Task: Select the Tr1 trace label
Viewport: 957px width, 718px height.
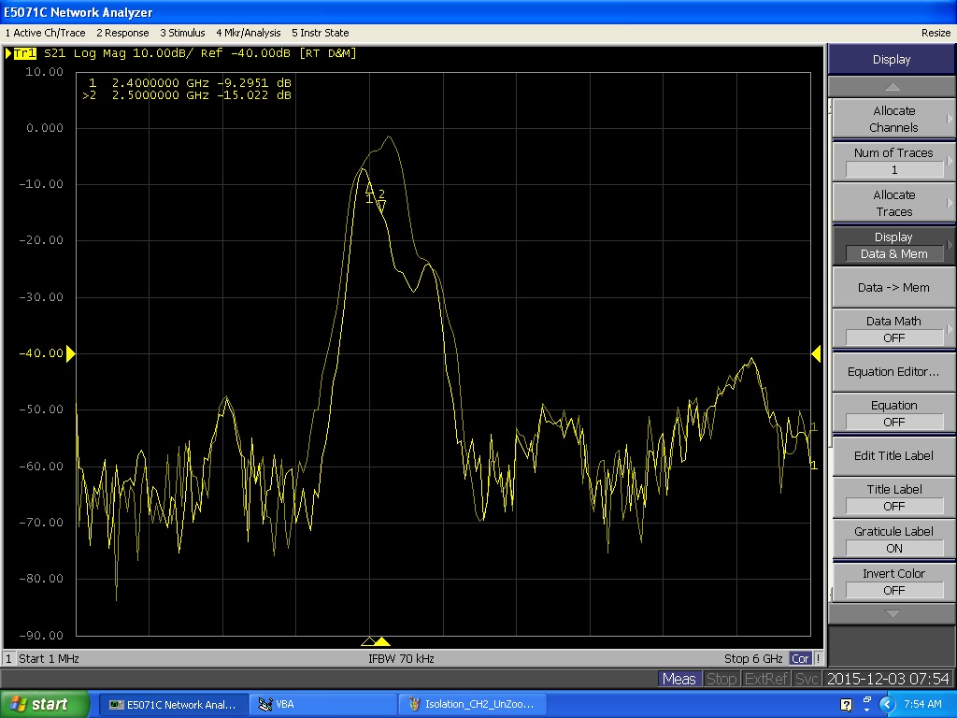Action: coord(25,53)
